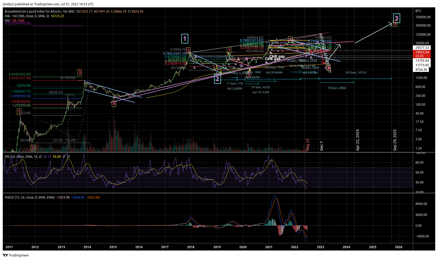
Task: Click 80.00 on the RSI axis
Action: coord(419,163)
